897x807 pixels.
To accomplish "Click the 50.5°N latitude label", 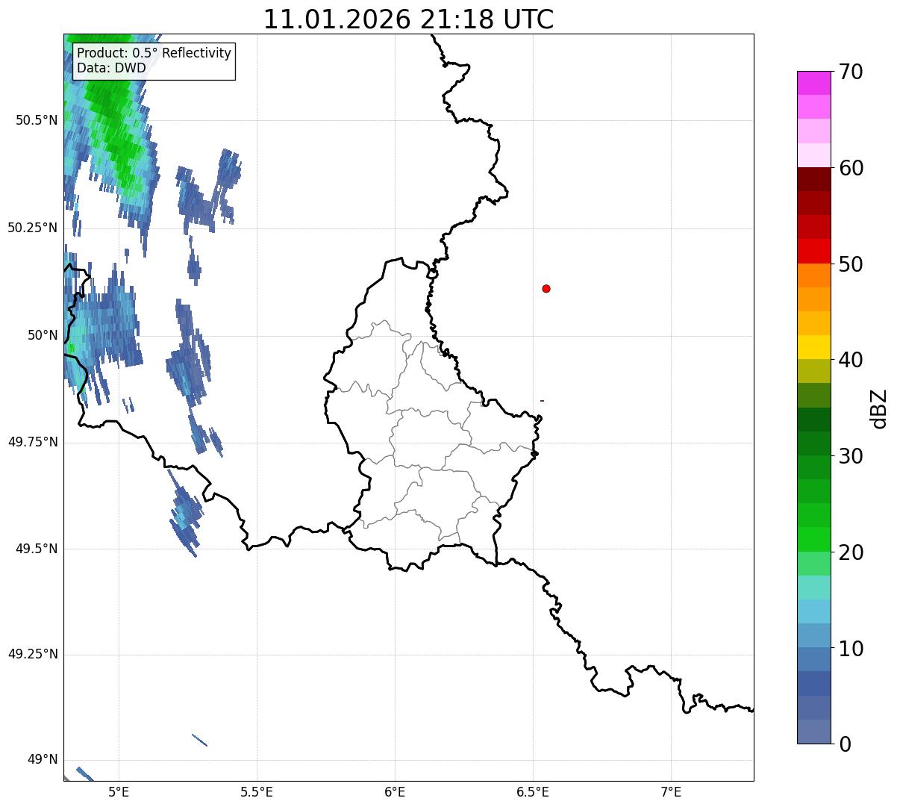I will pos(37,120).
